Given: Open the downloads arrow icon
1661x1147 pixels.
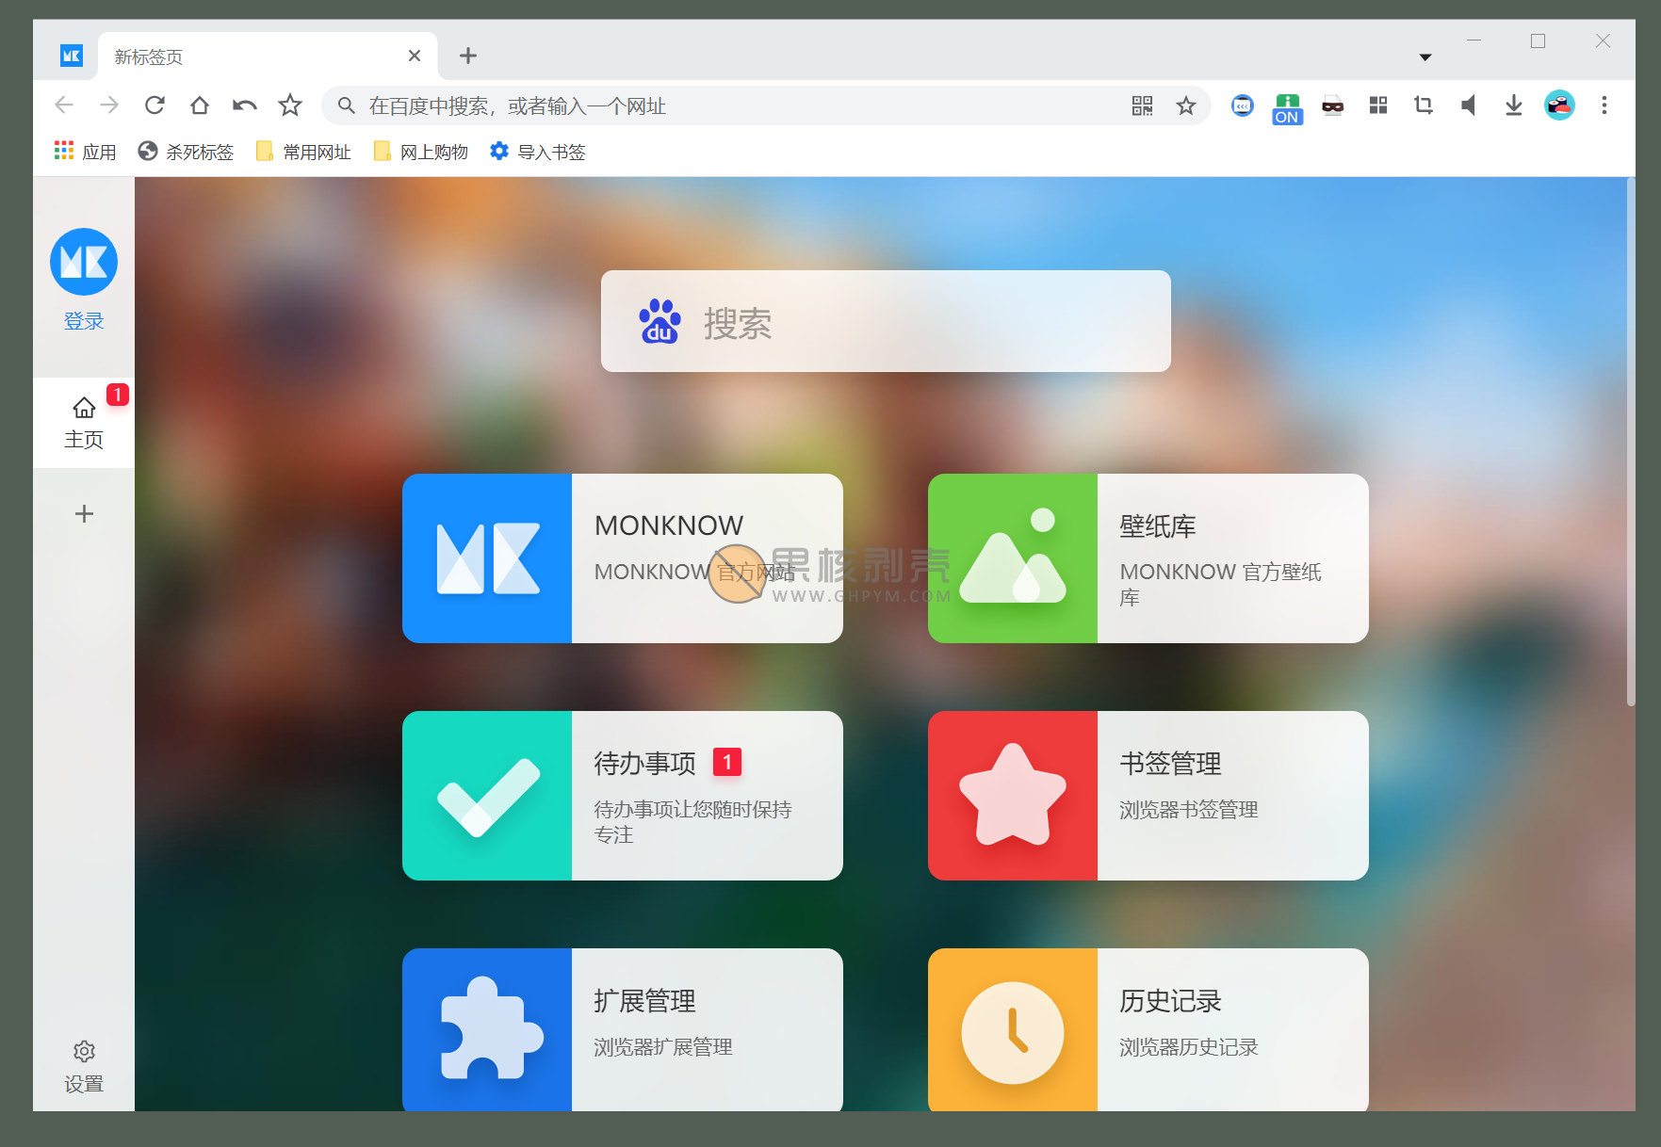Looking at the screenshot, I should pos(1513,105).
